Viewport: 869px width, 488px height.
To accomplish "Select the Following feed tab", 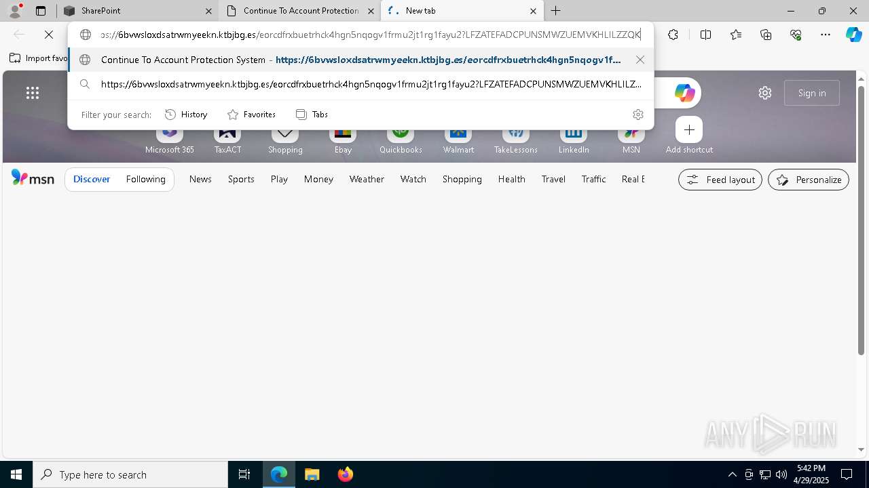I will 145,179.
